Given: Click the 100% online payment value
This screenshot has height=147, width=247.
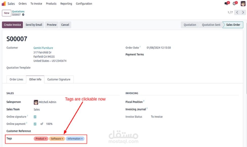Looking at the screenshot, I should 49,124.
